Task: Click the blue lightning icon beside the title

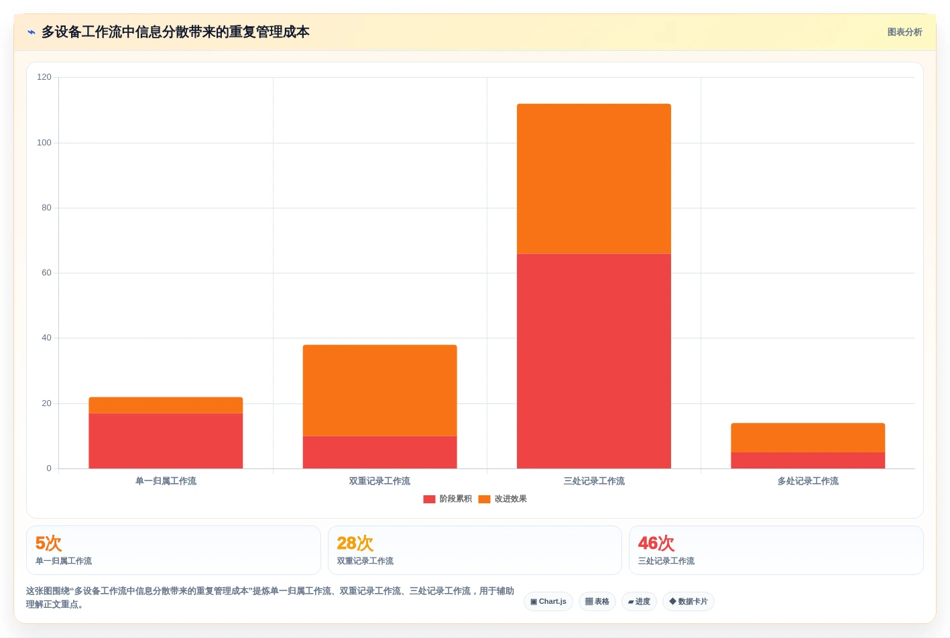Action: point(31,32)
